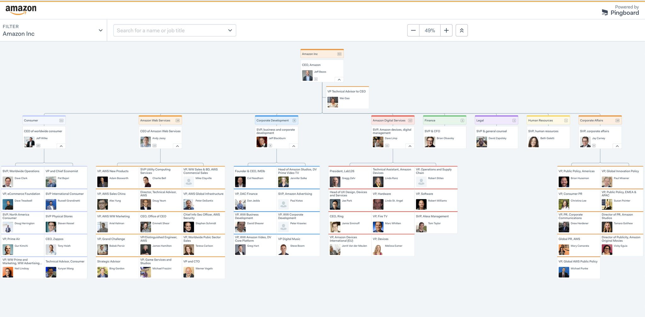Click the Yunyan Wang card
Viewport: 645px width, 317px height.
(66, 268)
